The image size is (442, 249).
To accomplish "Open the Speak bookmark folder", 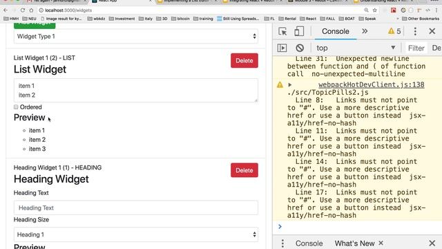I will pos(367,19).
